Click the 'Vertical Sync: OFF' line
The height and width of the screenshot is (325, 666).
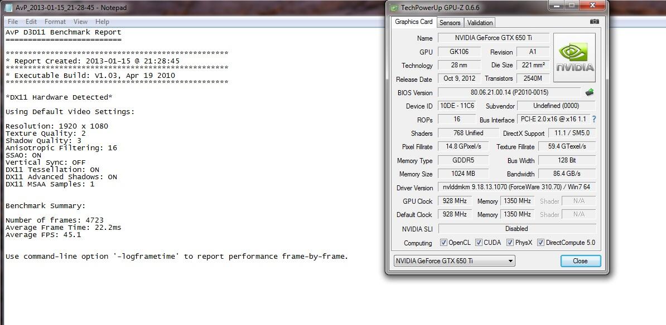tap(45, 162)
